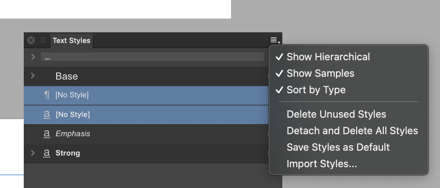
Task: Select Detach and Delete All Styles
Action: 352,131
